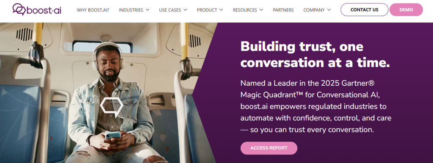The height and width of the screenshot is (163, 433).
Task: Click the white chat bubble icon on image
Action: click(112, 107)
